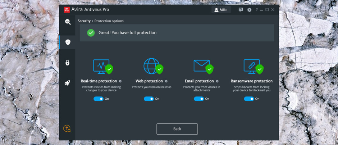The width and height of the screenshot is (338, 145).
Task: Open the Performance rocket sidebar icon
Action: tap(68, 83)
